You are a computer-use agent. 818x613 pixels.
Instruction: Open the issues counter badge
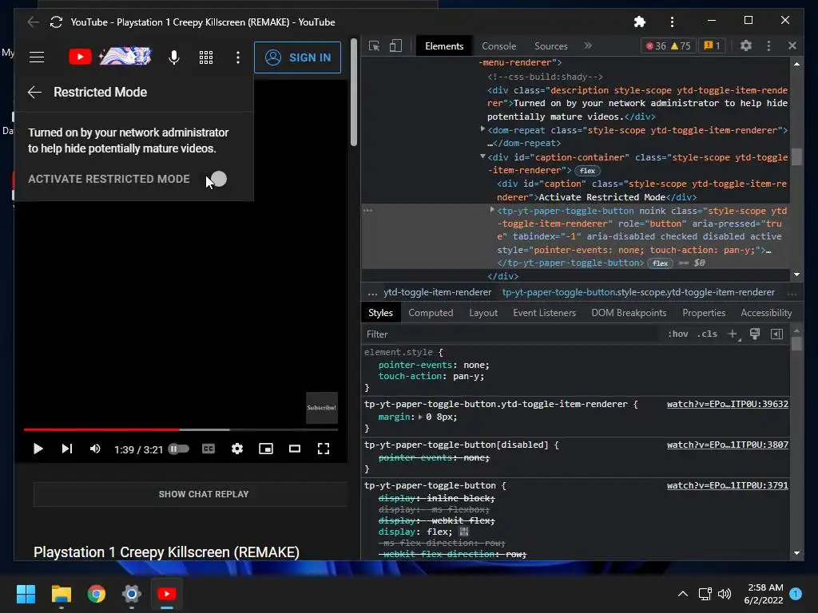click(x=712, y=45)
